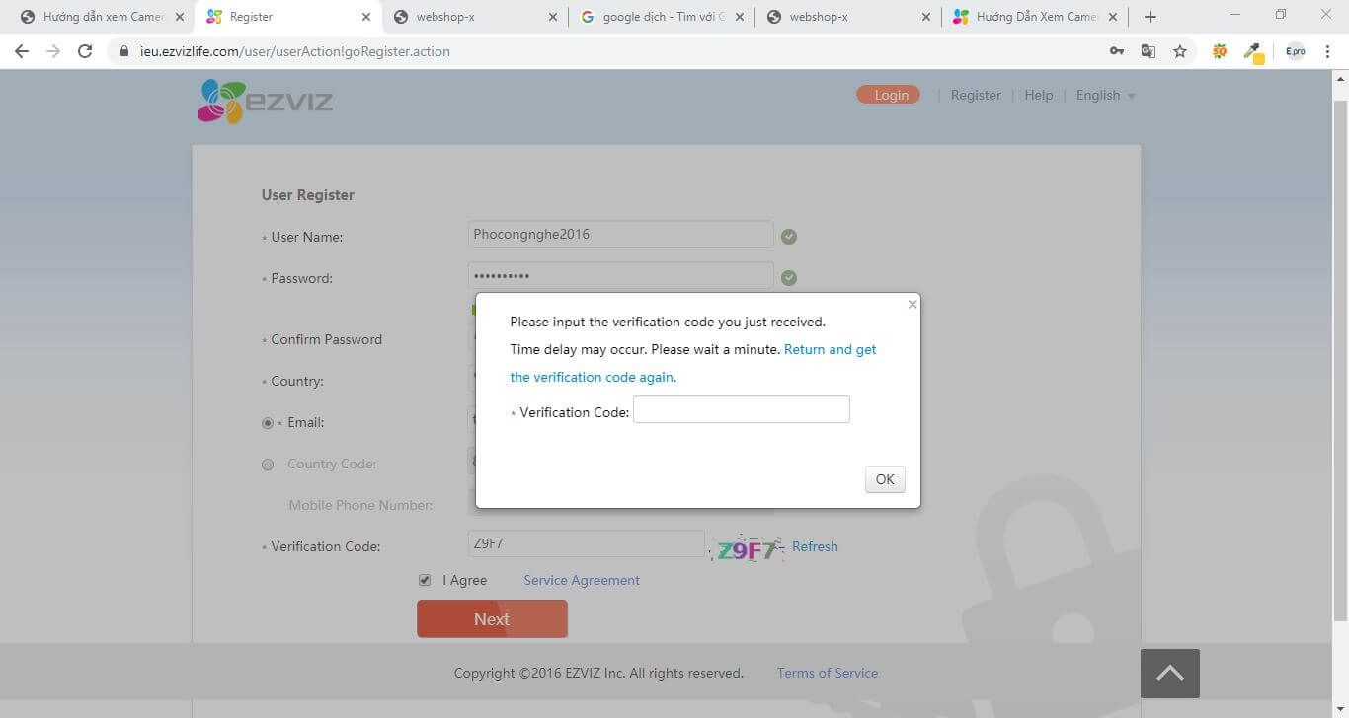Select the Country Code radio button
1349x718 pixels.
268,465
